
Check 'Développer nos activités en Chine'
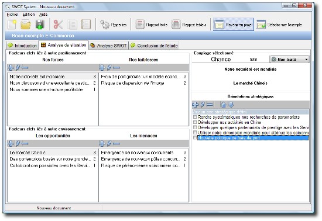click(x=195, y=122)
